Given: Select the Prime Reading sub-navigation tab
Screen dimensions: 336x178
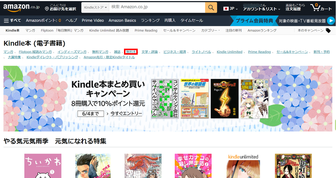Looking at the screenshot, I should 146,31.
